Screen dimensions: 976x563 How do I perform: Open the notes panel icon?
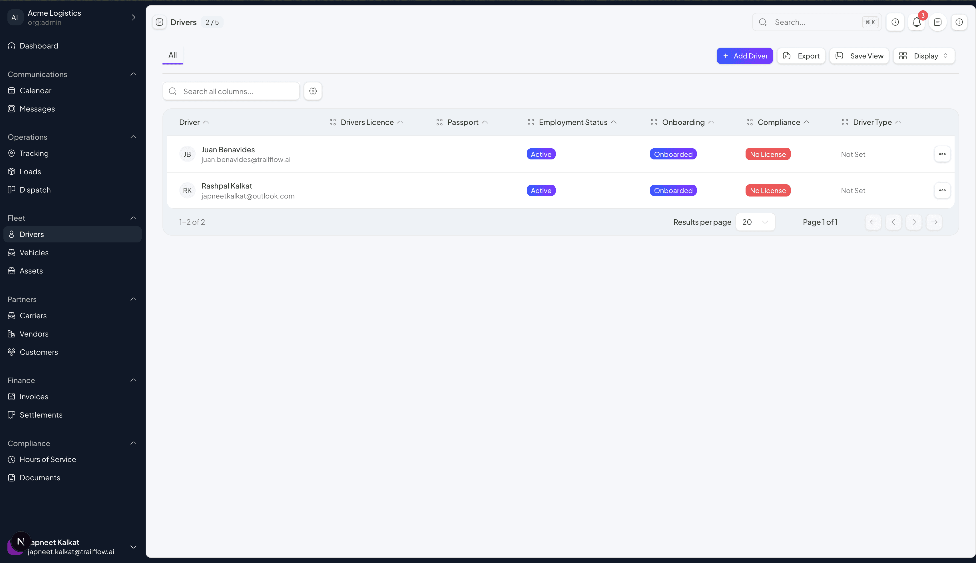937,22
